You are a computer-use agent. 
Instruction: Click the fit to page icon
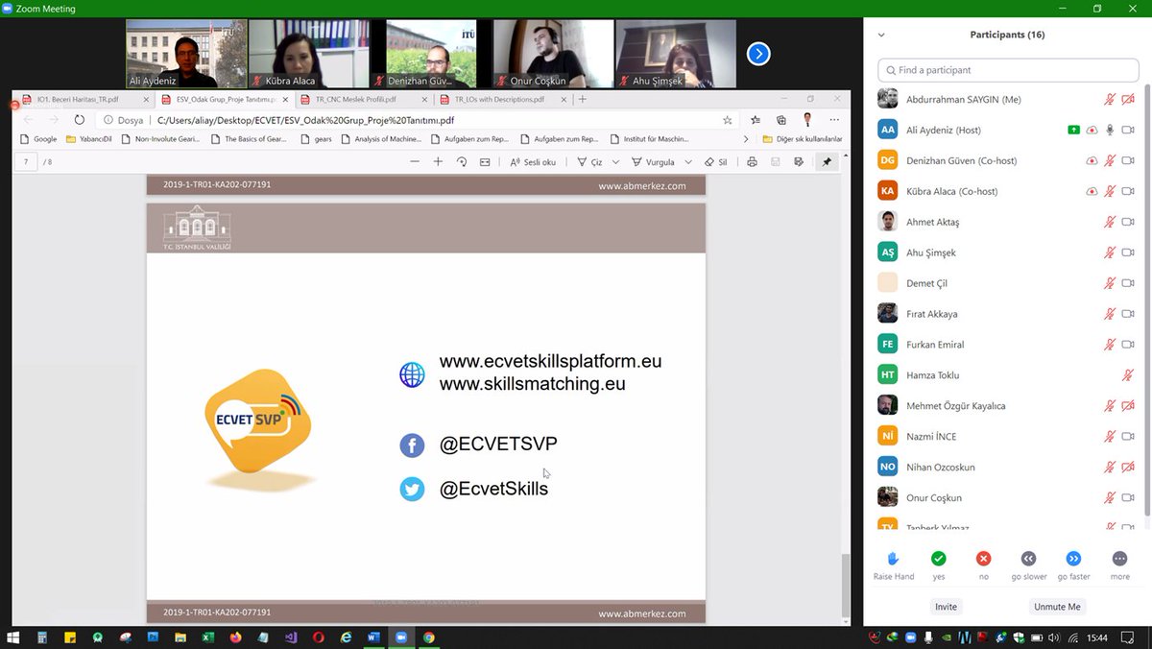point(485,162)
